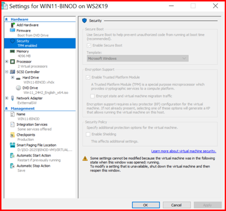The image size is (226, 211).
Task: Expand the Hard Drive tree node
Action: (x=12, y=78)
